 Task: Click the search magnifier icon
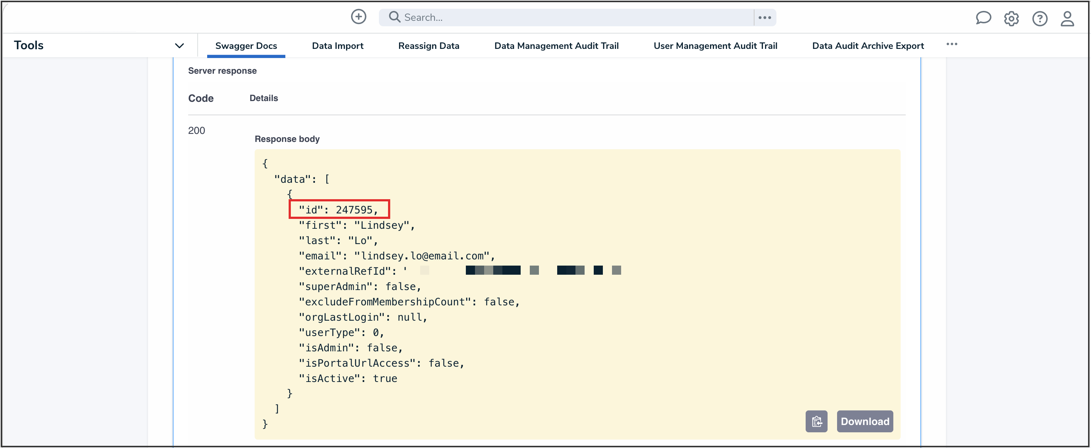tap(394, 17)
